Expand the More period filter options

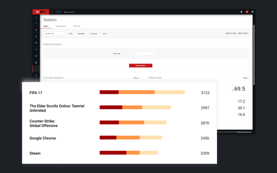point(105,34)
